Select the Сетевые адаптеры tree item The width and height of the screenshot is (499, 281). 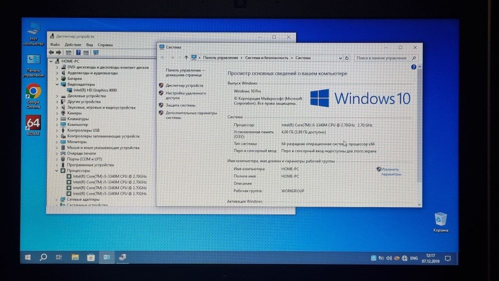[83, 200]
